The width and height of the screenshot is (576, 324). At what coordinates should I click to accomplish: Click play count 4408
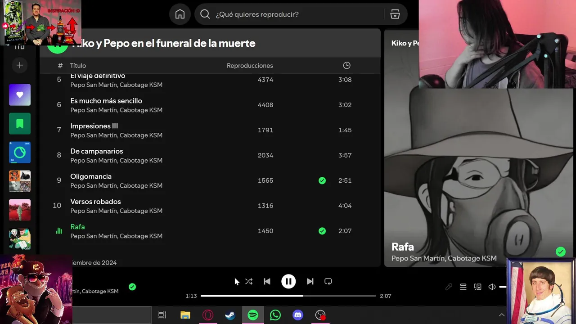coord(265,105)
